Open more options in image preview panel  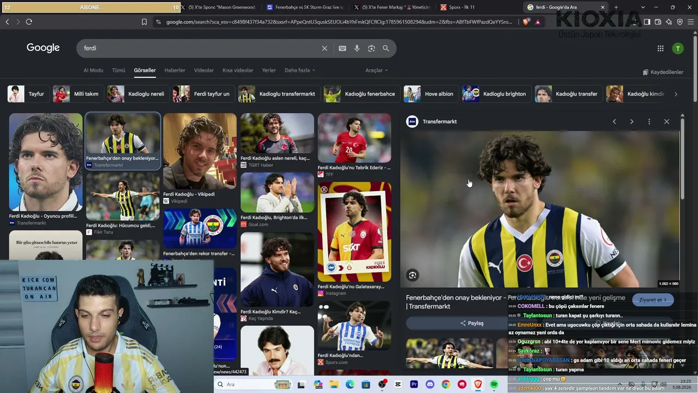pos(649,122)
